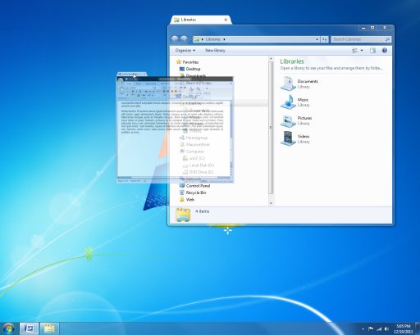
Task: Click the Favorites star icon
Action: pyautogui.click(x=179, y=62)
